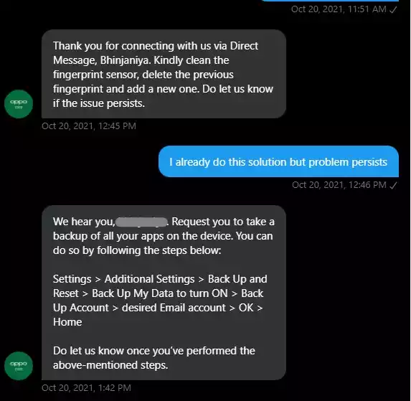Click 'if the issue persists.' text
Screen dimensions: 411x401
99,103
